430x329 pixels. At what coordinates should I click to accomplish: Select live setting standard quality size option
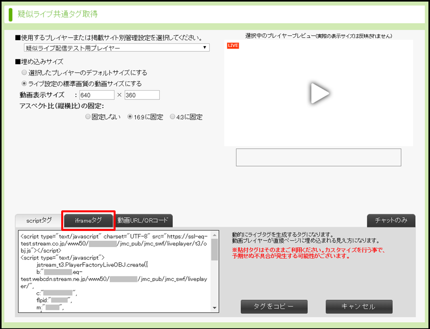pyautogui.click(x=24, y=83)
